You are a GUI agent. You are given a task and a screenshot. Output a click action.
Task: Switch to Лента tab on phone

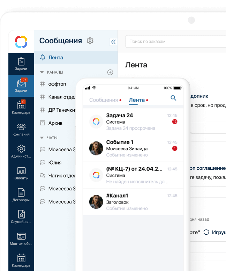137,100
